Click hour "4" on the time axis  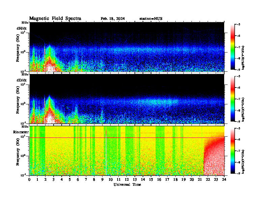(x=62, y=179)
